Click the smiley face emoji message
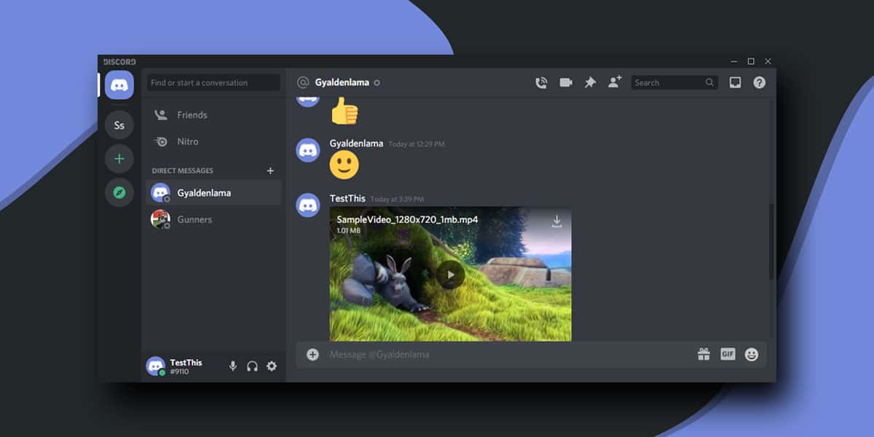 345,165
